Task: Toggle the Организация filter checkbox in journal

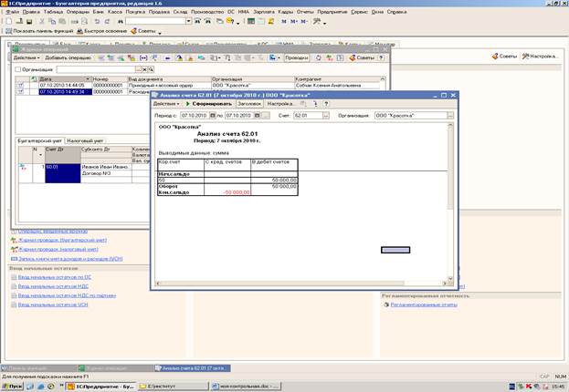Action: tap(17, 69)
